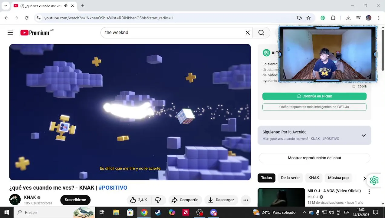Click Mostrar reproducción del chat

pos(314,158)
